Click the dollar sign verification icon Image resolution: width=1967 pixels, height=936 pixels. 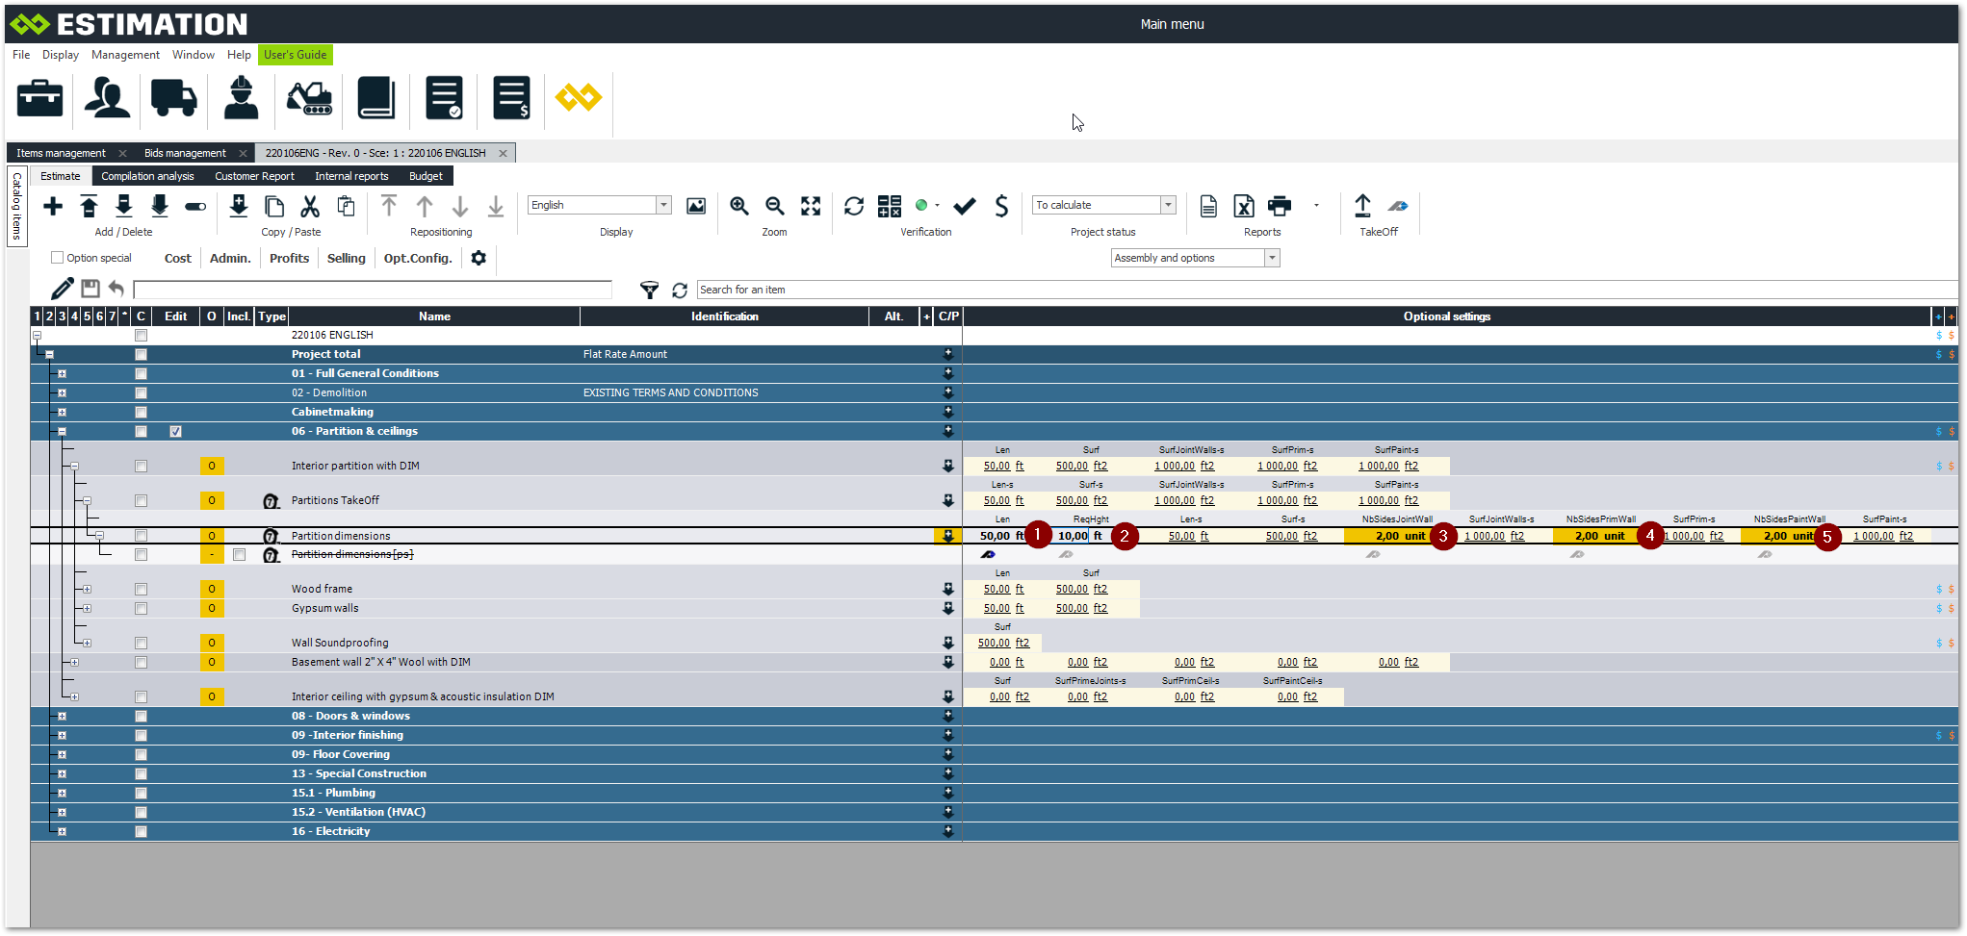pos(1001,206)
